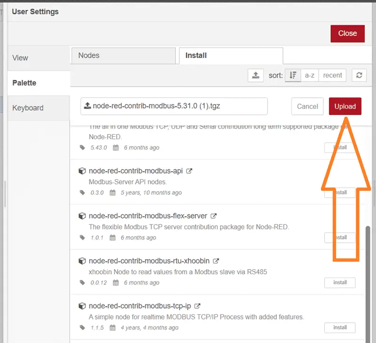Click version tag icon next to 0.0.12
Screen dimensions: 376x343
click(82, 282)
